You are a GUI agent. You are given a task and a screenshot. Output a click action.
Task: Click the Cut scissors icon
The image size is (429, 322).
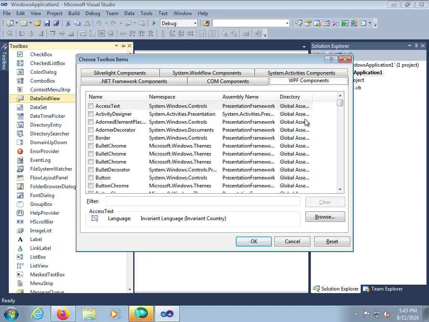68,23
